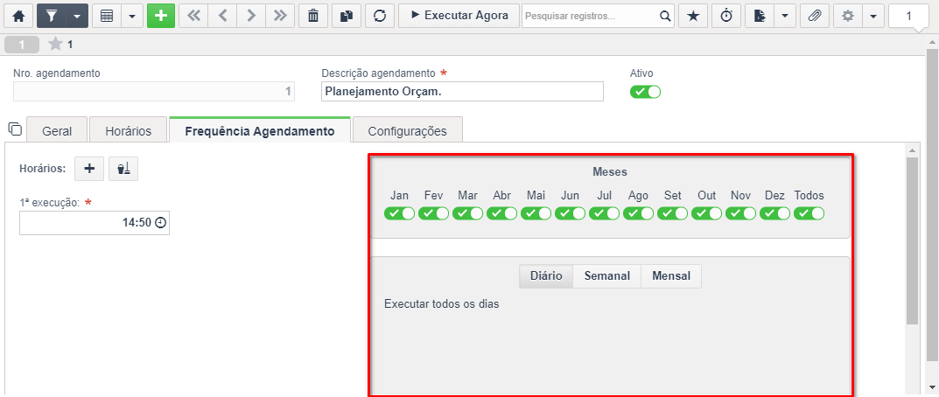Open attachments with the paperclip icon
This screenshot has height=397, width=939.
[x=815, y=16]
